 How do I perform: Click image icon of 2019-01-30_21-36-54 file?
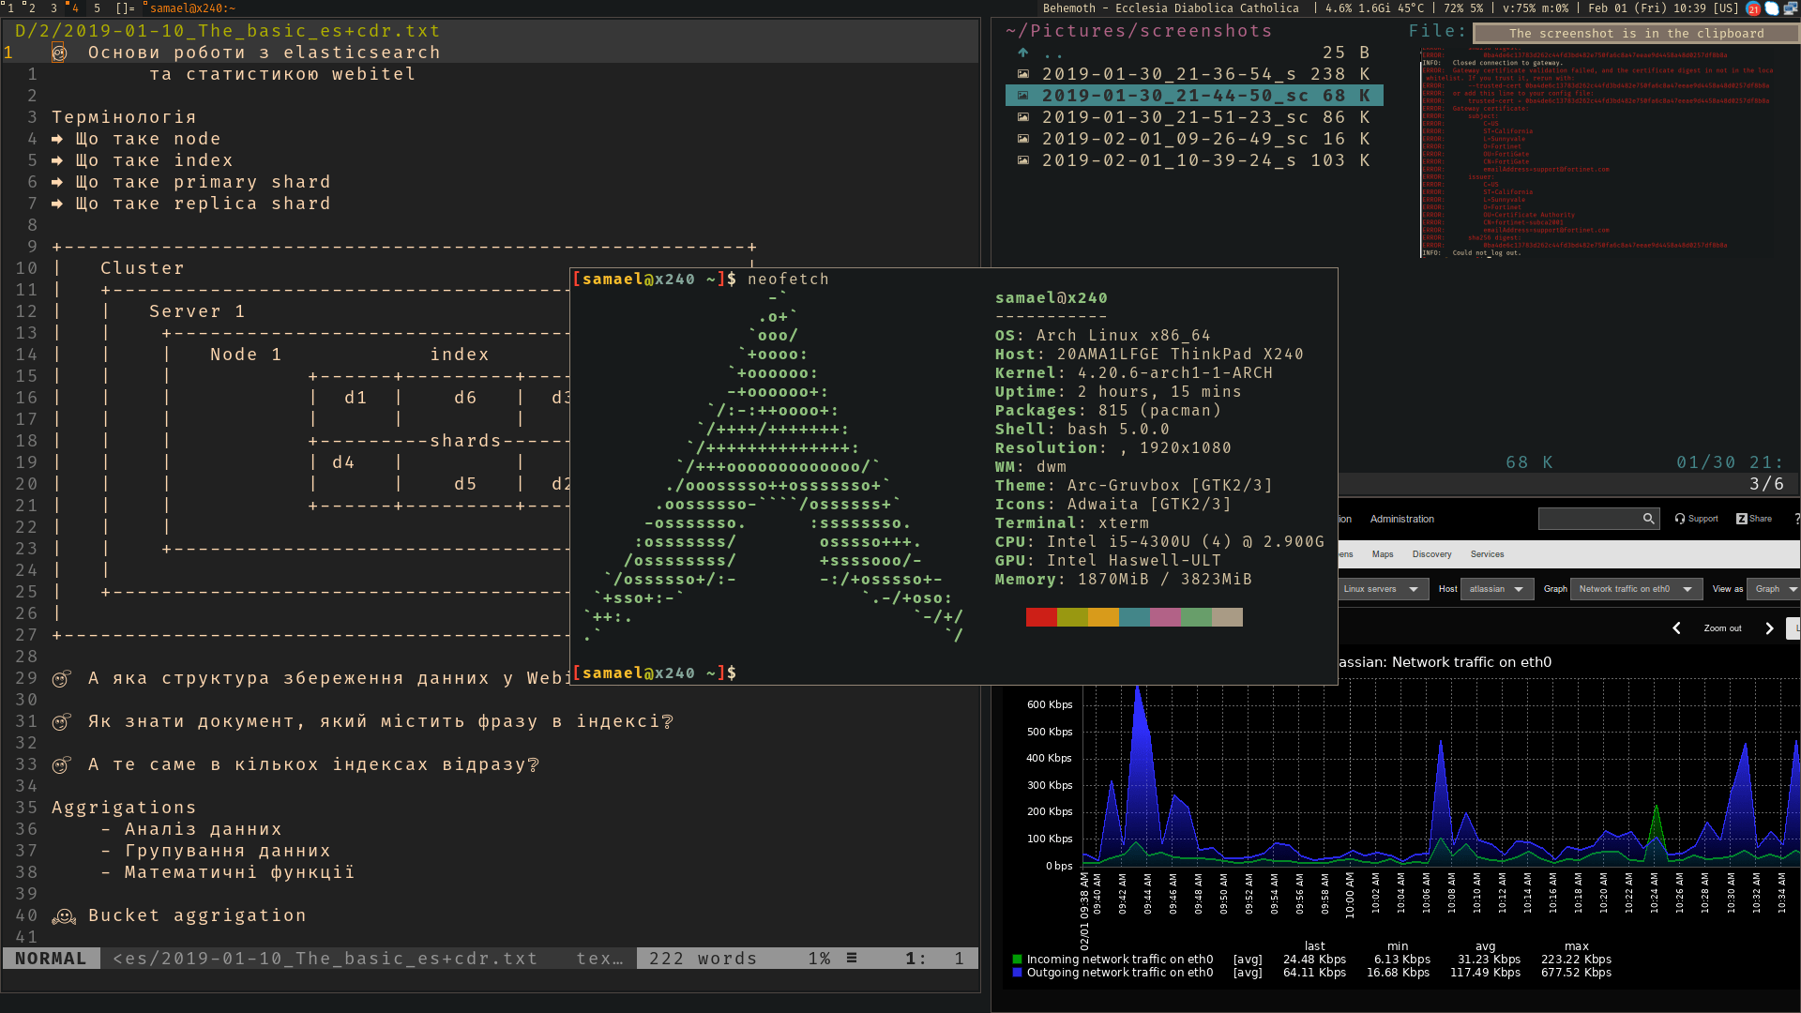[1023, 73]
